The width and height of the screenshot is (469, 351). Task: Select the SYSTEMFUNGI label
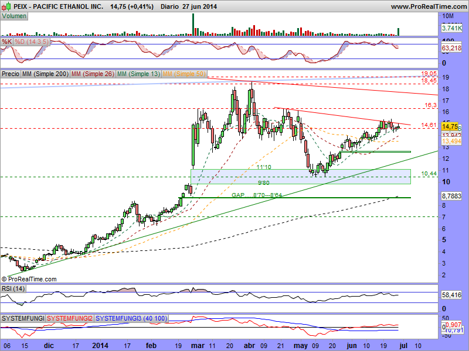tap(23, 318)
